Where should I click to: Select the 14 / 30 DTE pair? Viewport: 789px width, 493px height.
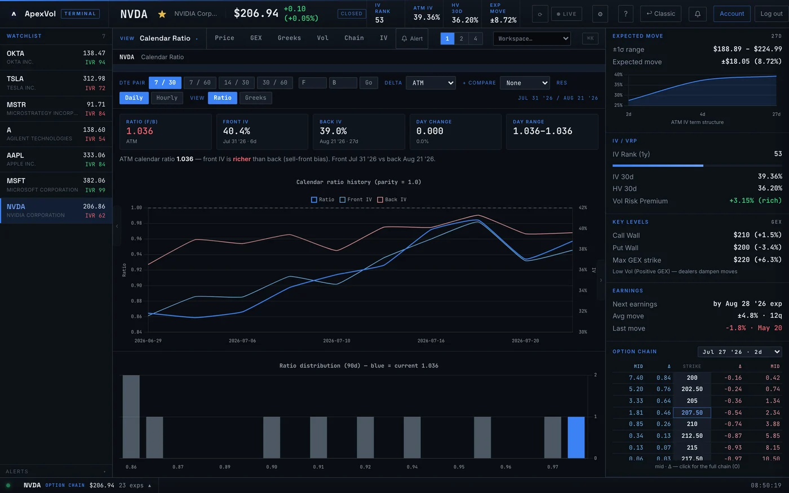point(237,83)
